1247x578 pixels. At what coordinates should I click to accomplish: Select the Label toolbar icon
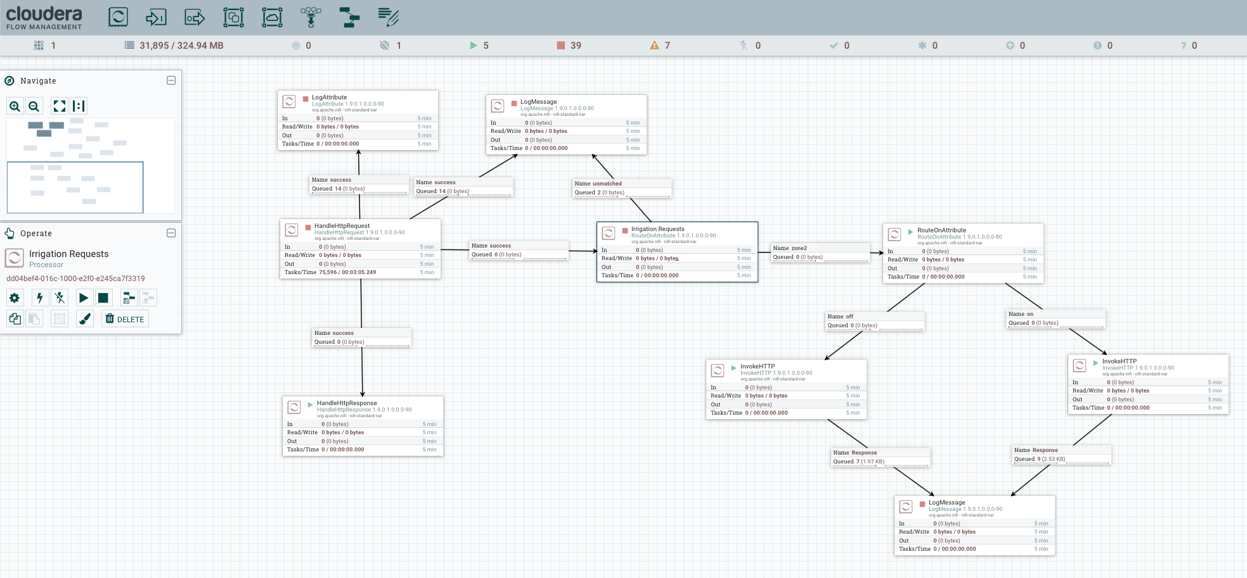[x=388, y=17]
